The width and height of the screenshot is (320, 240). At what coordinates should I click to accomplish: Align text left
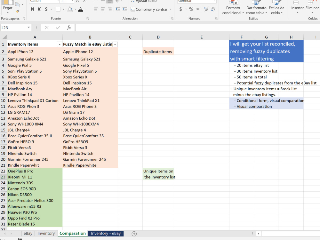pos(96,9)
